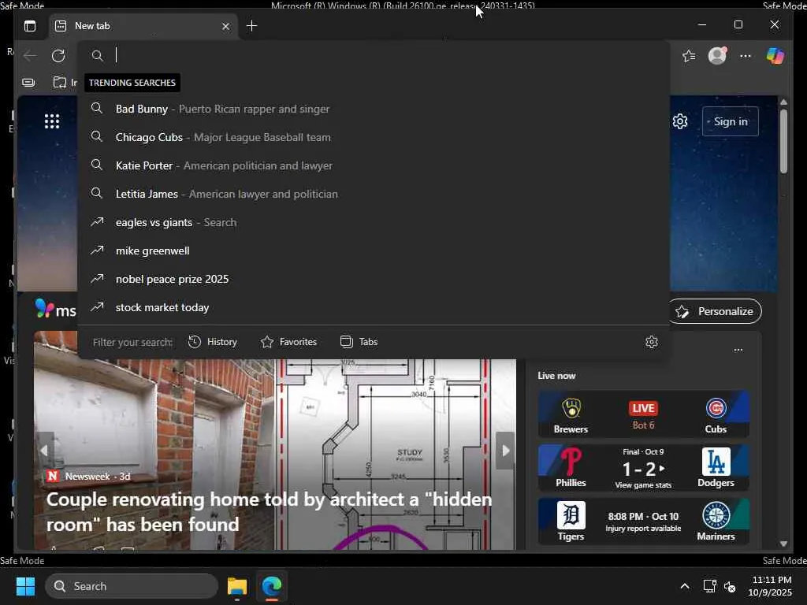Click Sign in button
The height and width of the screenshot is (605, 807).
tap(730, 121)
